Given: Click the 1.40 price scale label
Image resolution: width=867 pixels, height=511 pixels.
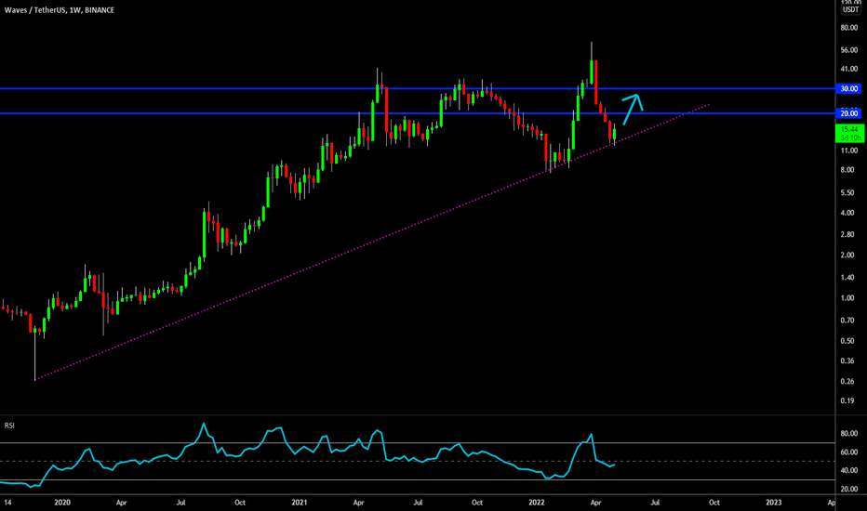Looking at the screenshot, I should (847, 277).
